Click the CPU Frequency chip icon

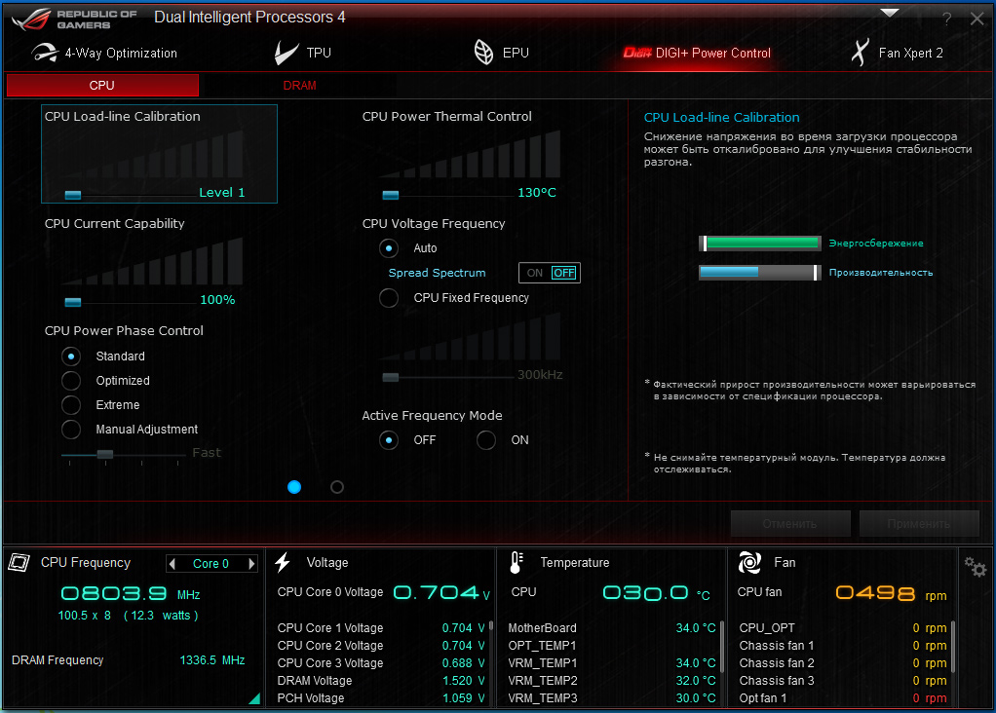[19, 562]
